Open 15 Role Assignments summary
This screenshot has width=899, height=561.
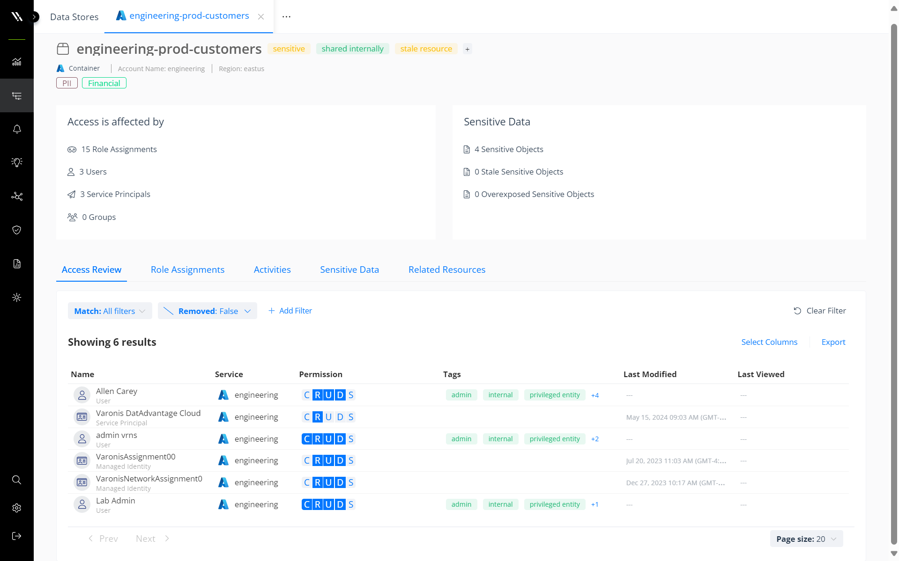coord(112,149)
